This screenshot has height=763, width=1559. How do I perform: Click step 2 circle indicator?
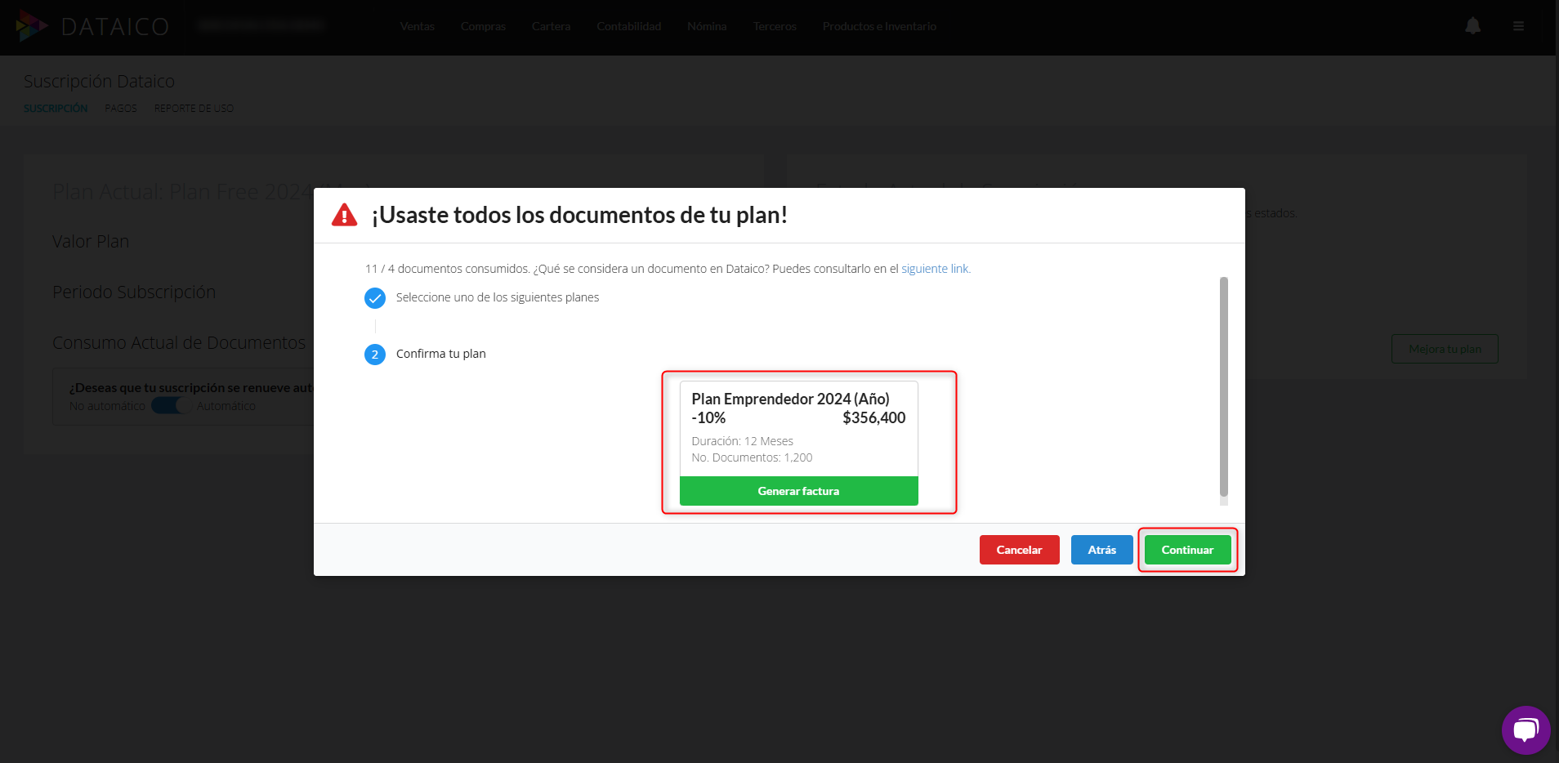point(375,355)
